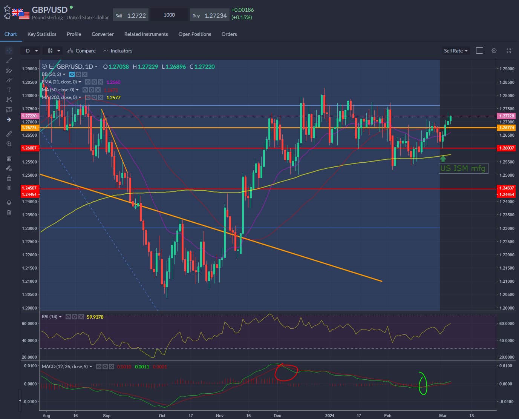Lock all drawing tools

point(9,178)
